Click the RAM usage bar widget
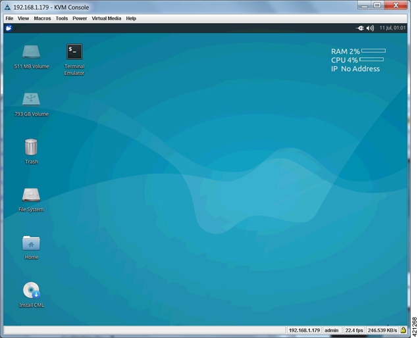This screenshot has width=418, height=338. point(373,51)
